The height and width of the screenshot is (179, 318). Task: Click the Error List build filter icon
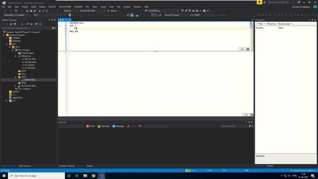140,126
